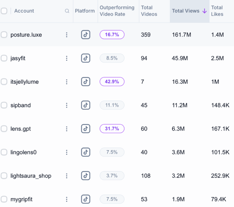Click TikTok platform icon for lens.gpt
The image size is (234, 207).
coord(86,129)
